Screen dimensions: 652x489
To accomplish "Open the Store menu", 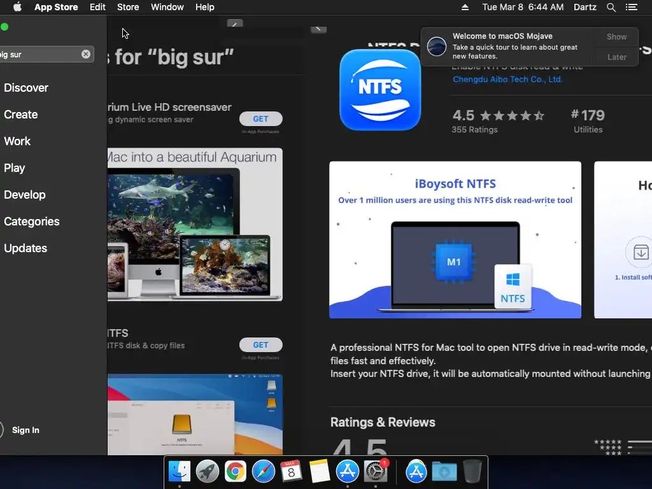I will coord(128,7).
